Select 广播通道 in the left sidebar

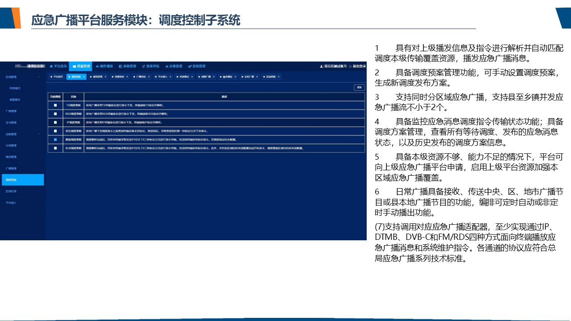[x=11, y=168]
